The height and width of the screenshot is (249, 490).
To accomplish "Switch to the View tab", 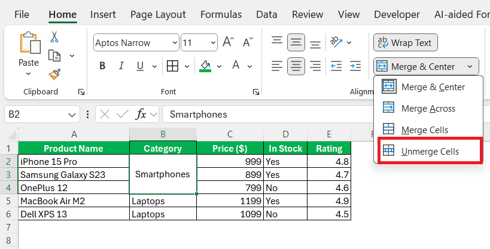I will (x=348, y=14).
